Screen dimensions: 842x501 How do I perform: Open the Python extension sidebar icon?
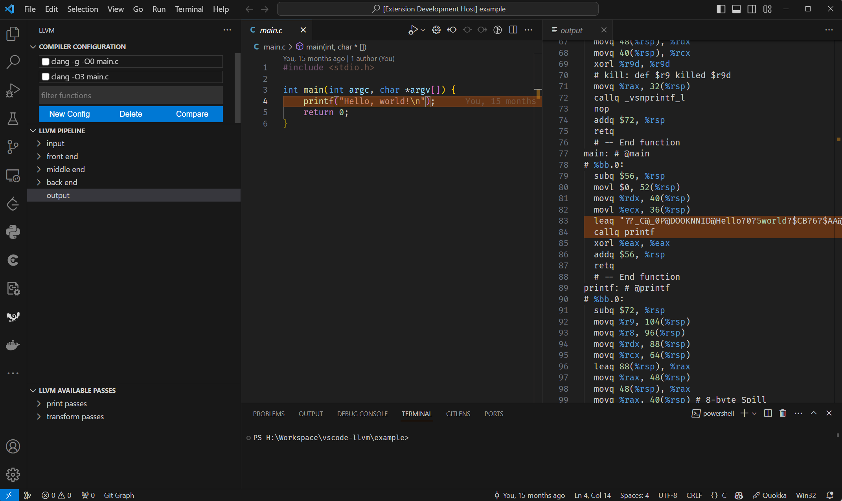(13, 232)
